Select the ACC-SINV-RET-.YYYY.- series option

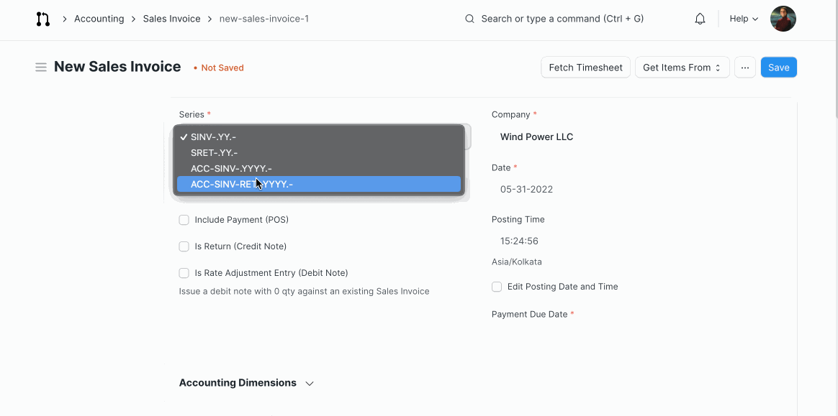(x=241, y=184)
